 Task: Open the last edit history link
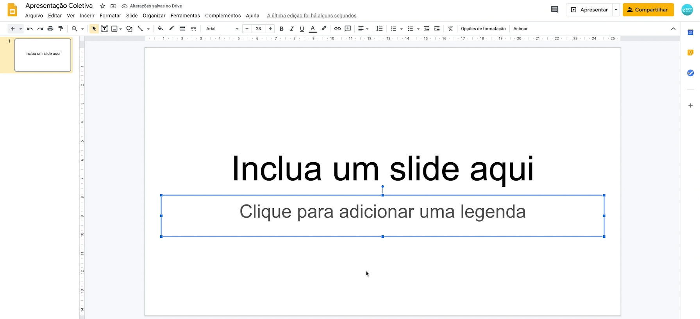[312, 16]
